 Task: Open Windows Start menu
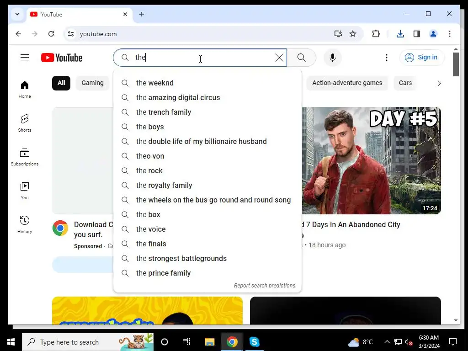tap(11, 342)
